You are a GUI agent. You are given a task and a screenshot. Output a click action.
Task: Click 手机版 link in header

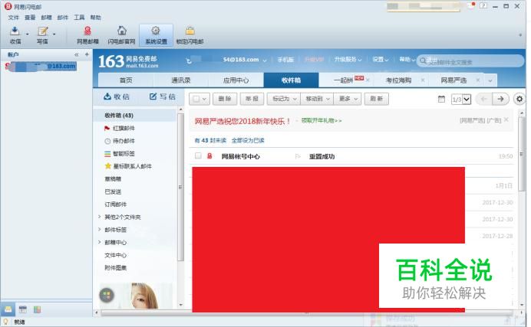point(285,60)
